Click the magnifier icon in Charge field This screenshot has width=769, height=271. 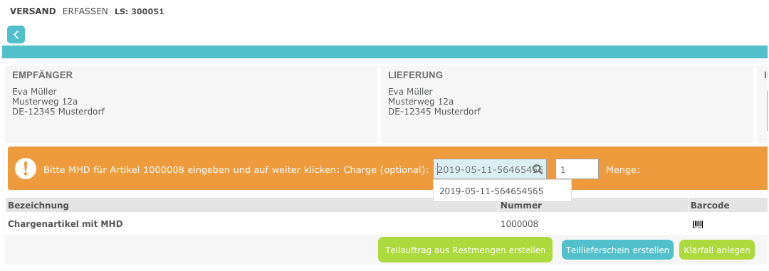point(538,169)
